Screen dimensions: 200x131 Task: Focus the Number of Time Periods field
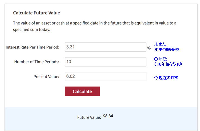pyautogui.click(x=105, y=62)
